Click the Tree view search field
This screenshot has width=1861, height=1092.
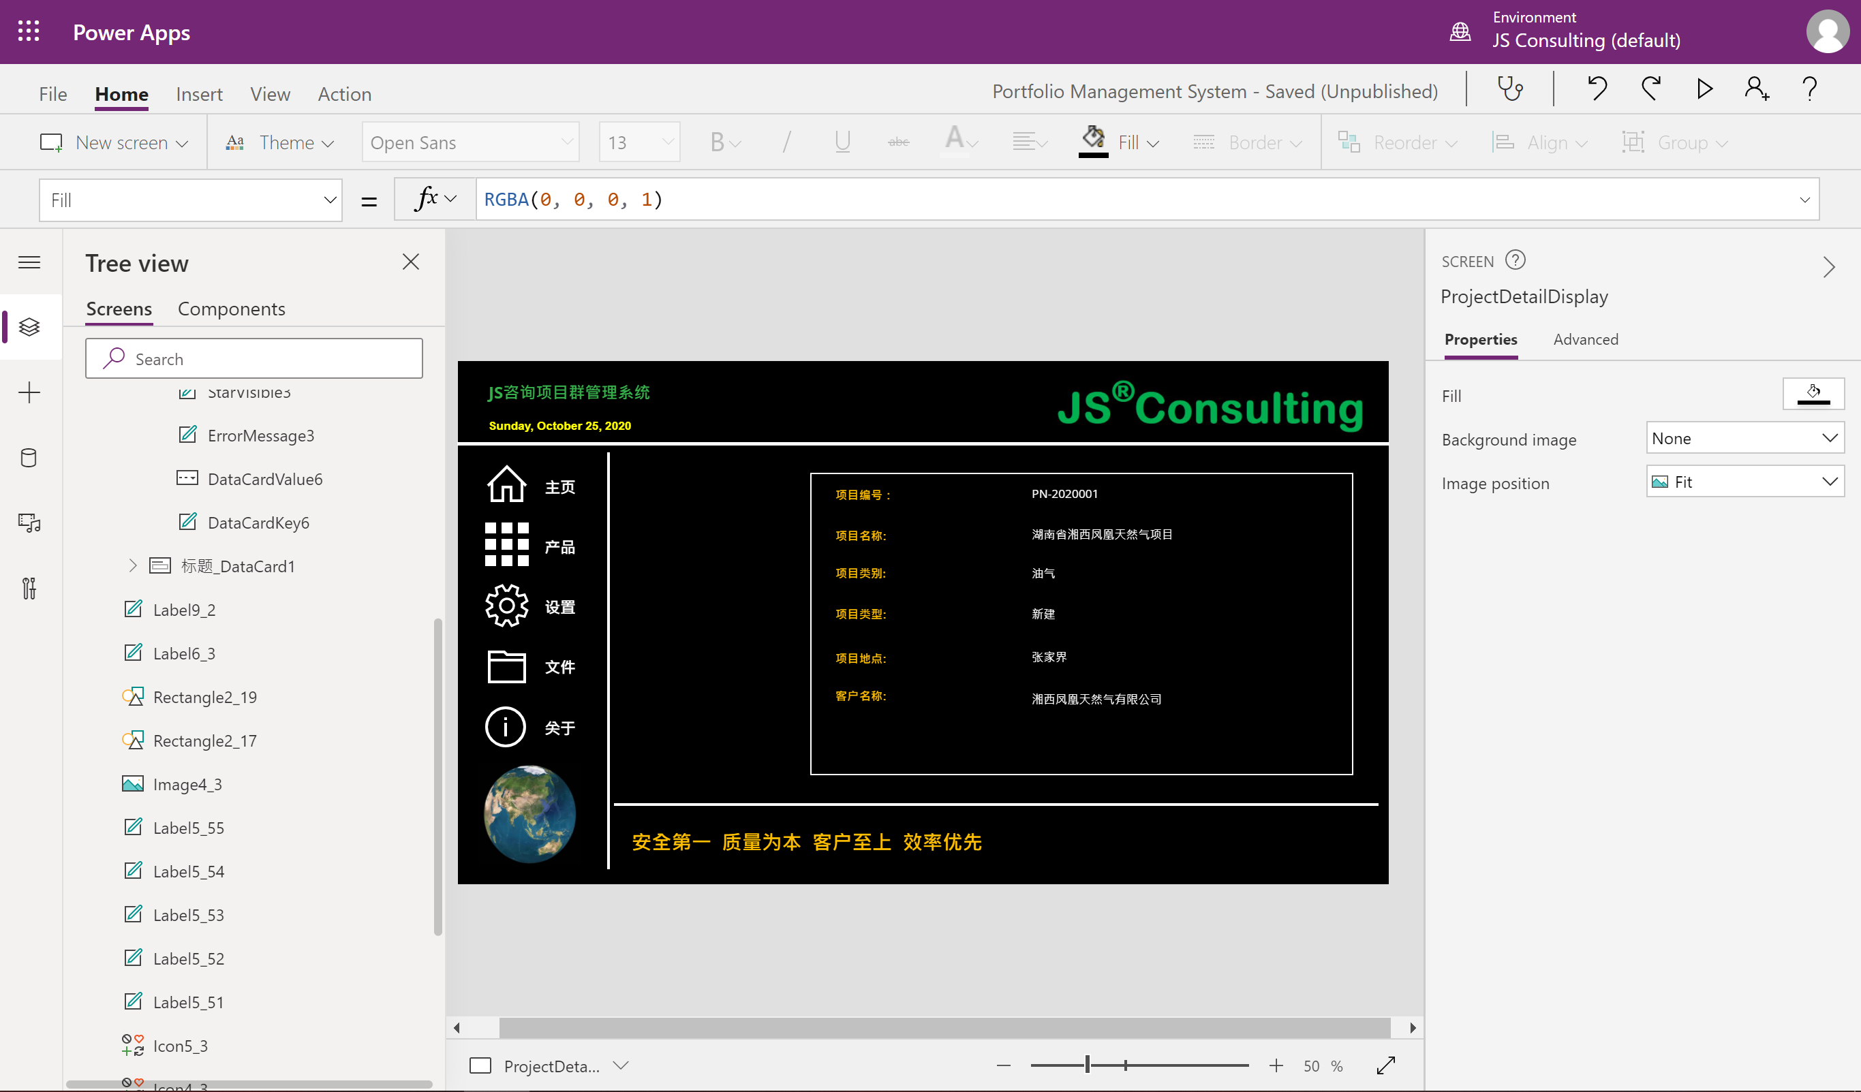(x=254, y=359)
